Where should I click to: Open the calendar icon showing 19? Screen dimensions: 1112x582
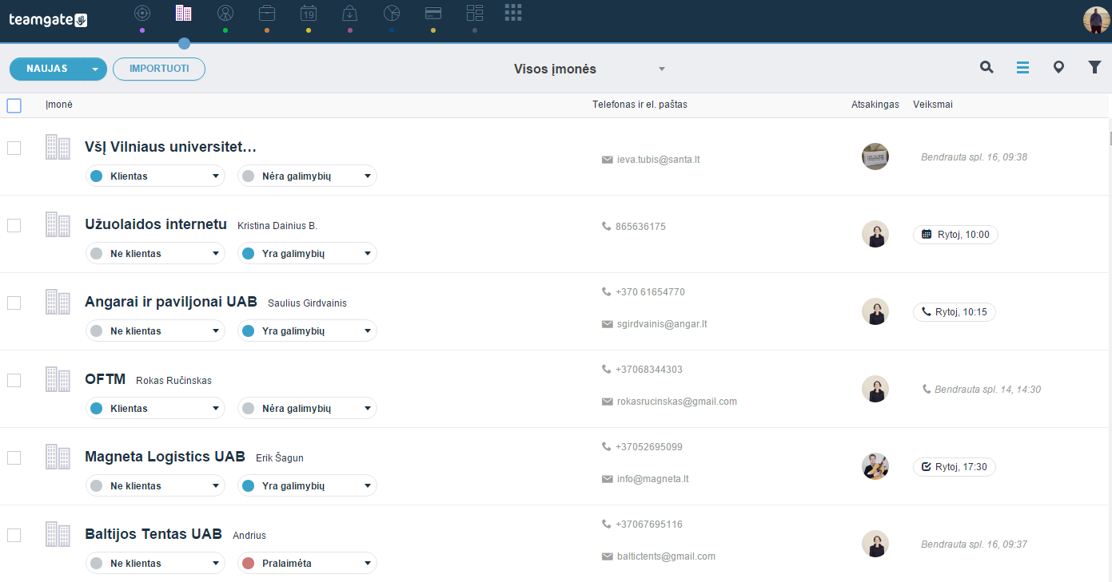pos(309,13)
